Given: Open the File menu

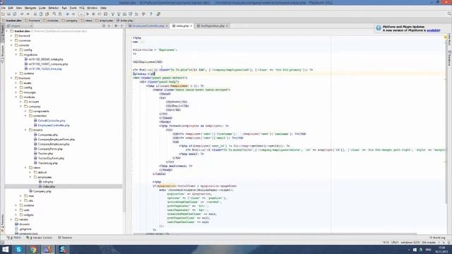Looking at the screenshot, I should [x=3, y=8].
